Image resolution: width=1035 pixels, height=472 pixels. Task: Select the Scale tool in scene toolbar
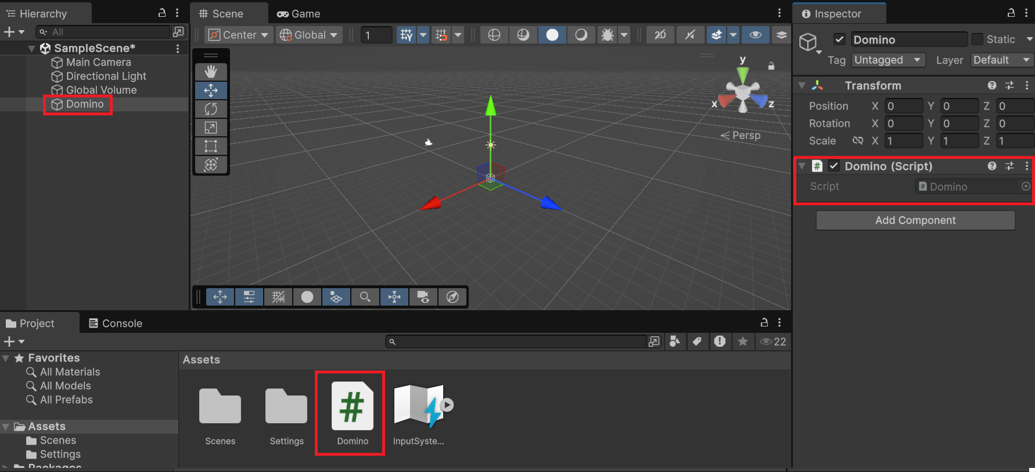click(211, 128)
